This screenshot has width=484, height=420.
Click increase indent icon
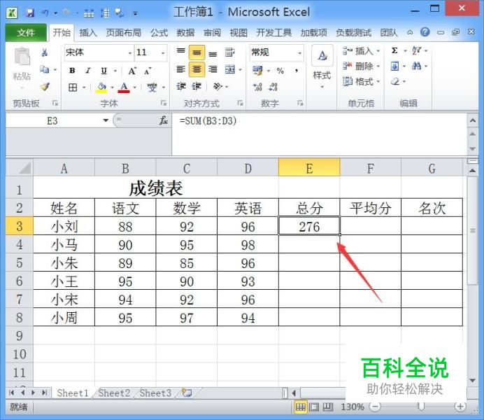coord(197,86)
